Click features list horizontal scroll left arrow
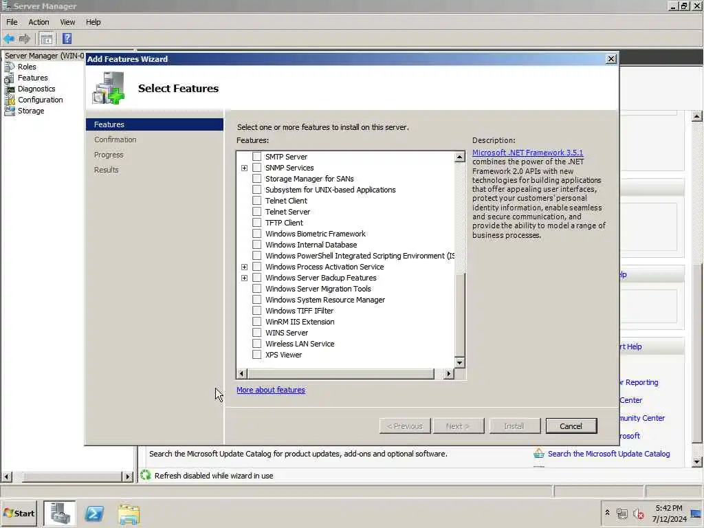 [x=241, y=373]
